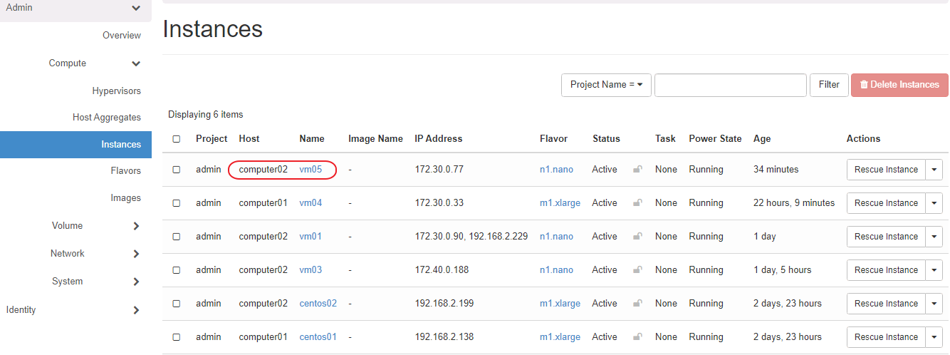Screen dimensions: 950x355
Task: Toggle the select-all instances checkbox
Action: [177, 139]
